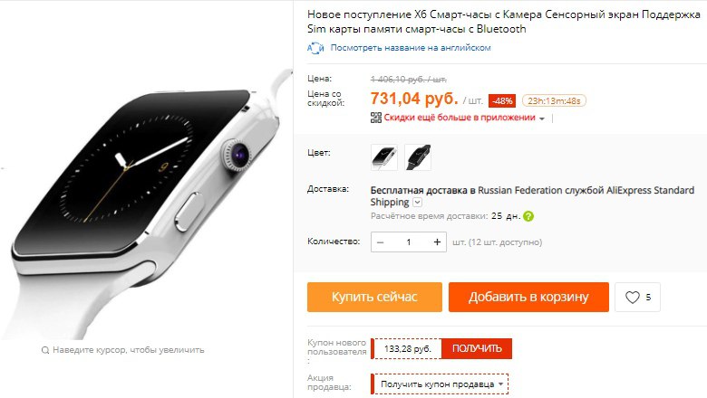Click the green question mark delivery help icon

pyautogui.click(x=528, y=216)
